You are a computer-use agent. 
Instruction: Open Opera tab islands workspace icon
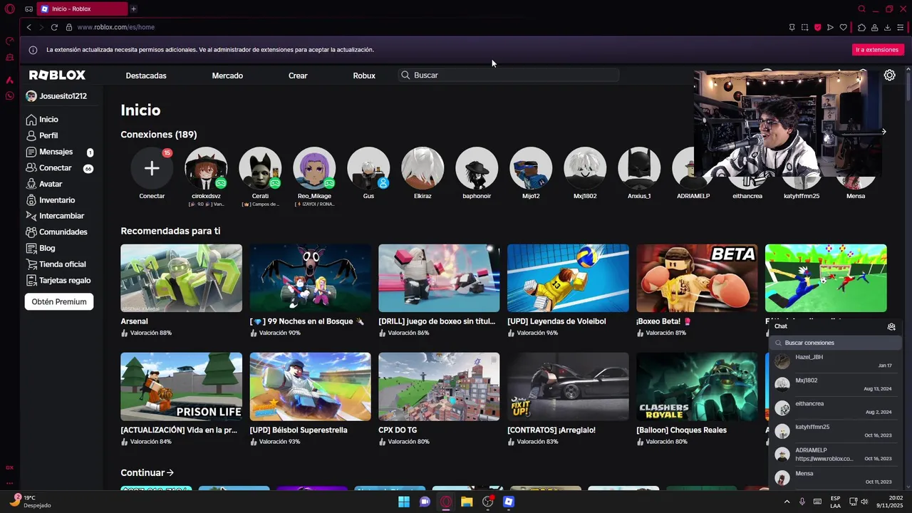pyautogui.click(x=28, y=9)
